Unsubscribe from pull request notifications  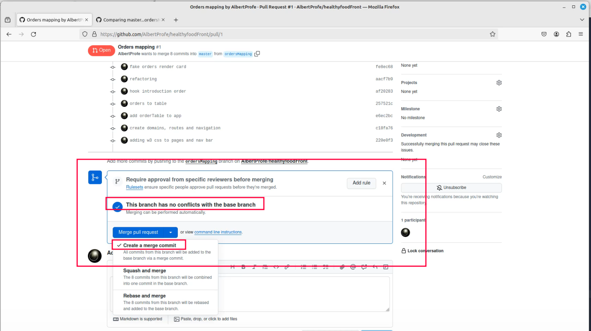tap(451, 187)
